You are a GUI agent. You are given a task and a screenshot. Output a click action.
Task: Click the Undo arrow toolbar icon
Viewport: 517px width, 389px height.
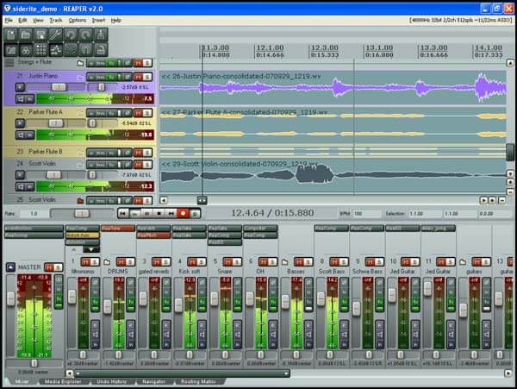click(72, 35)
